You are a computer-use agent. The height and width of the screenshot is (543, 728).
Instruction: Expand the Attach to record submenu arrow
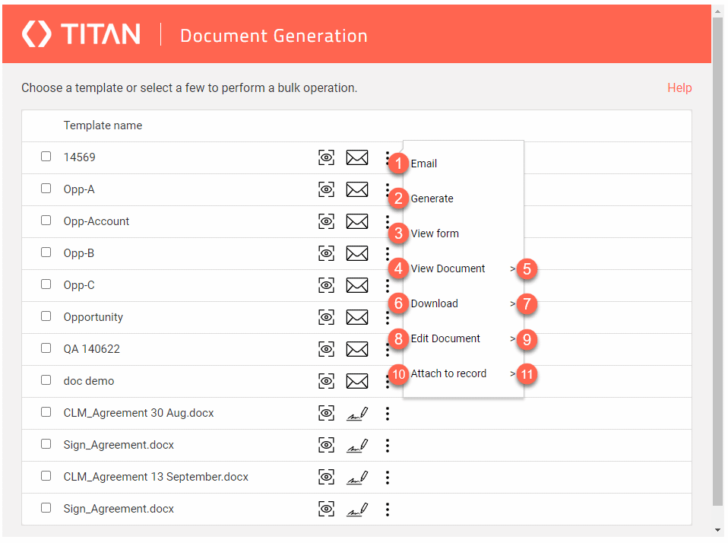coord(513,373)
